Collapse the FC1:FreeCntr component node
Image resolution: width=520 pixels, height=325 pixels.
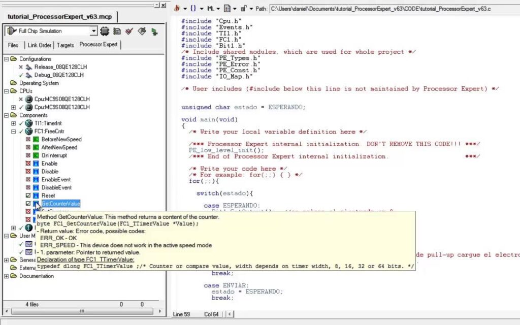tap(14, 132)
